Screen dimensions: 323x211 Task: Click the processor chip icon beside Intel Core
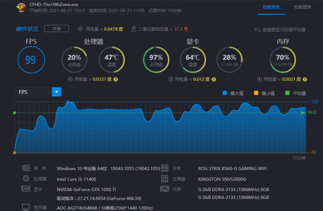26,178
